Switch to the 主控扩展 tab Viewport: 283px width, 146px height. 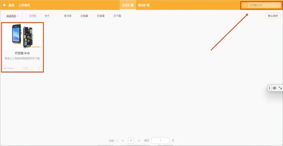[127, 5]
